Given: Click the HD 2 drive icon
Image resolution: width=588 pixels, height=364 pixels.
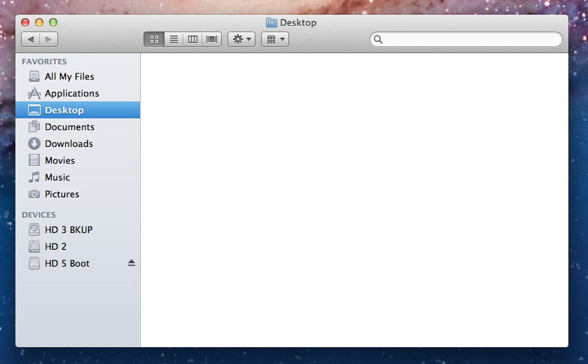Looking at the screenshot, I should [34, 246].
